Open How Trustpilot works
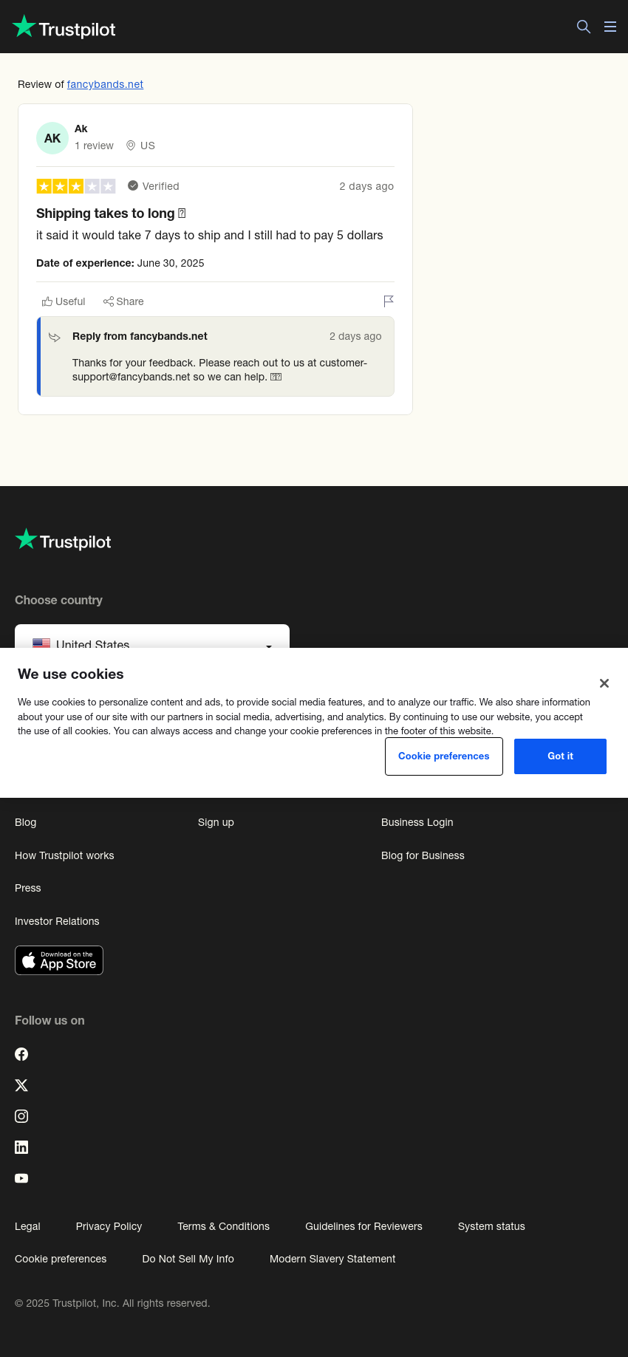This screenshot has height=1357, width=628. click(x=64, y=855)
